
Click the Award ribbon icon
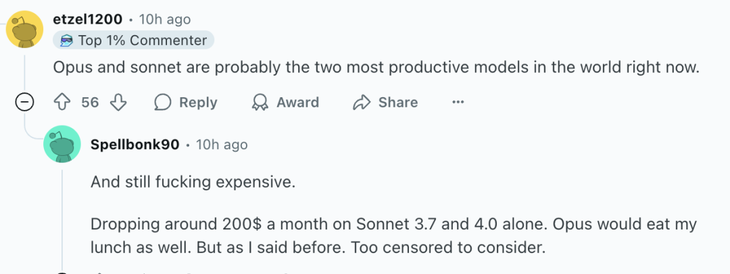point(260,102)
